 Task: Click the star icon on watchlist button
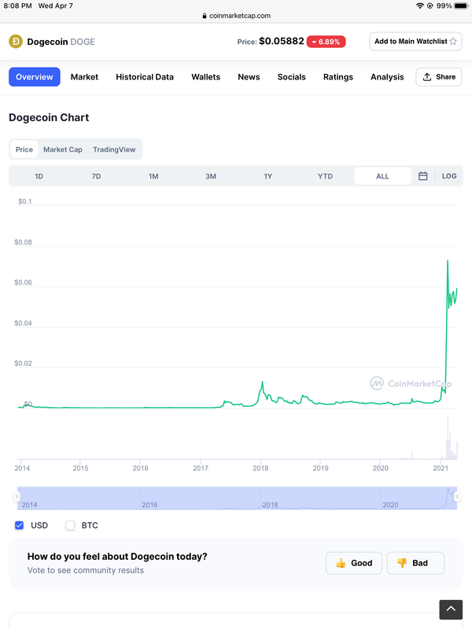click(454, 42)
